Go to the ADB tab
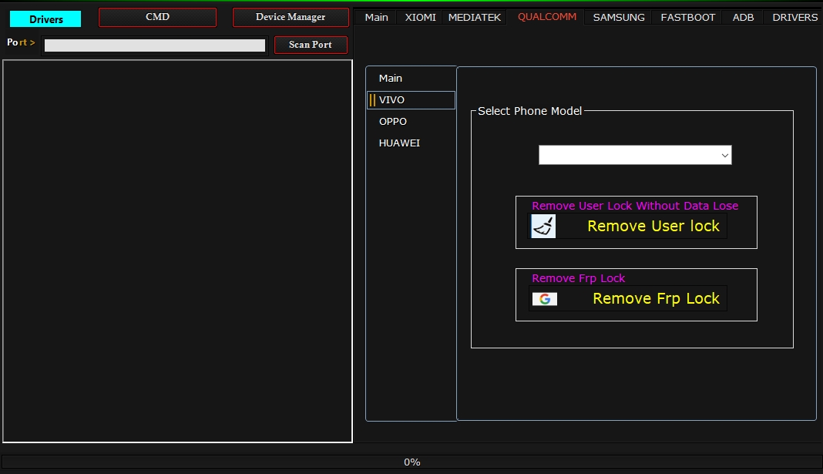The height and width of the screenshot is (474, 823). [x=743, y=17]
